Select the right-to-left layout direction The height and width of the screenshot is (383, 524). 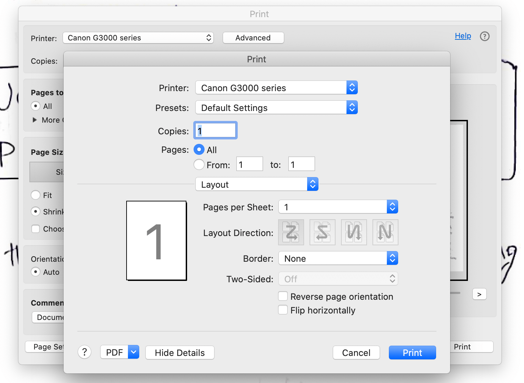click(x=323, y=232)
